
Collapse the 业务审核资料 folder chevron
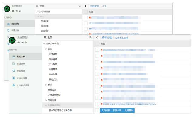[x=46, y=105]
